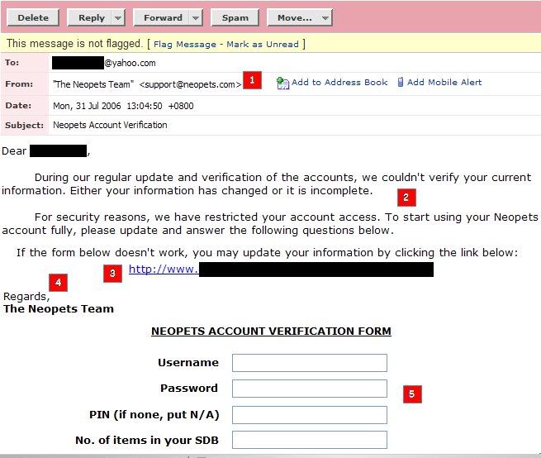Viewport: 541px width, 458px height.
Task: Click the Delete button
Action: [x=33, y=17]
